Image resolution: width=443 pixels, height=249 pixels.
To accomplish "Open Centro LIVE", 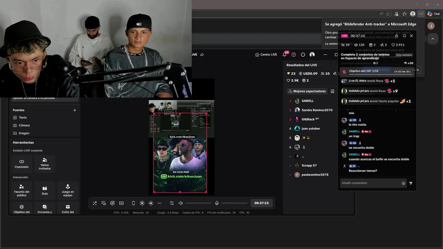I will (266, 55).
